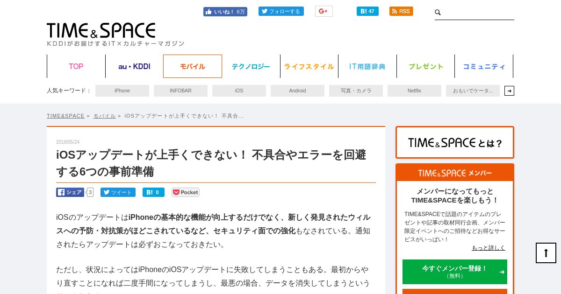Click the ツイート button under title
The height and width of the screenshot is (294, 561).
click(x=118, y=192)
